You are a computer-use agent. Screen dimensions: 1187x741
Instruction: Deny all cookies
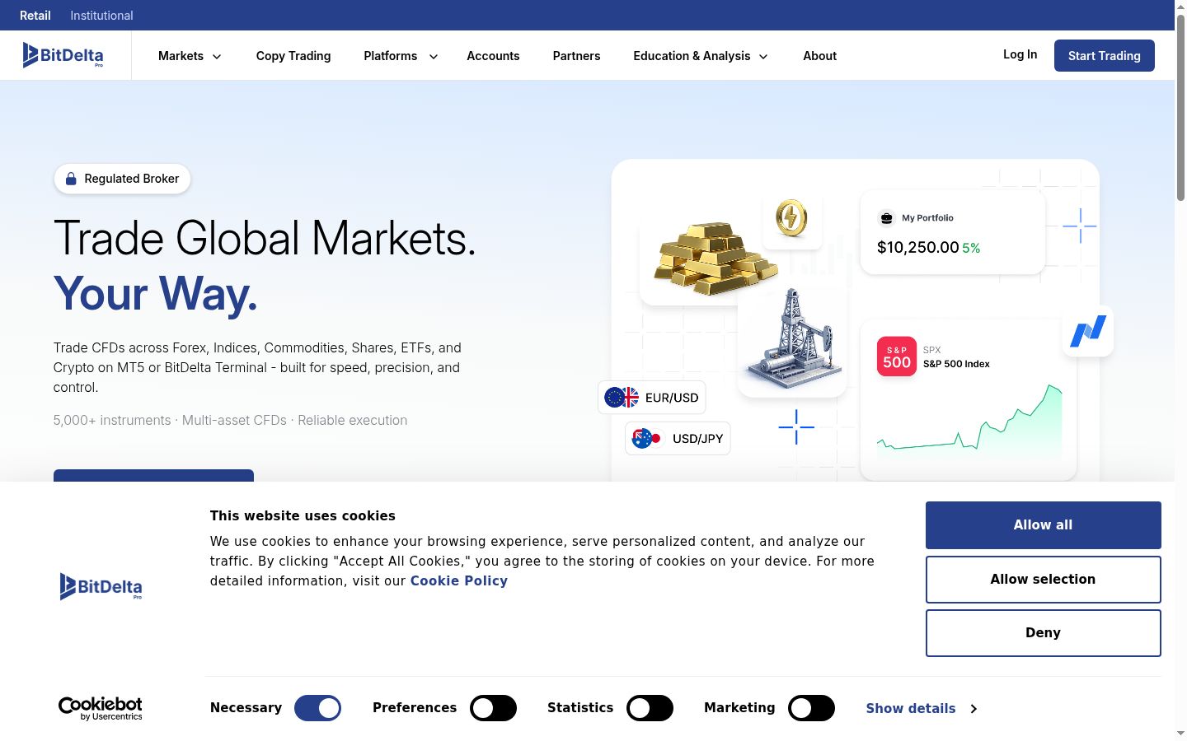(1044, 633)
